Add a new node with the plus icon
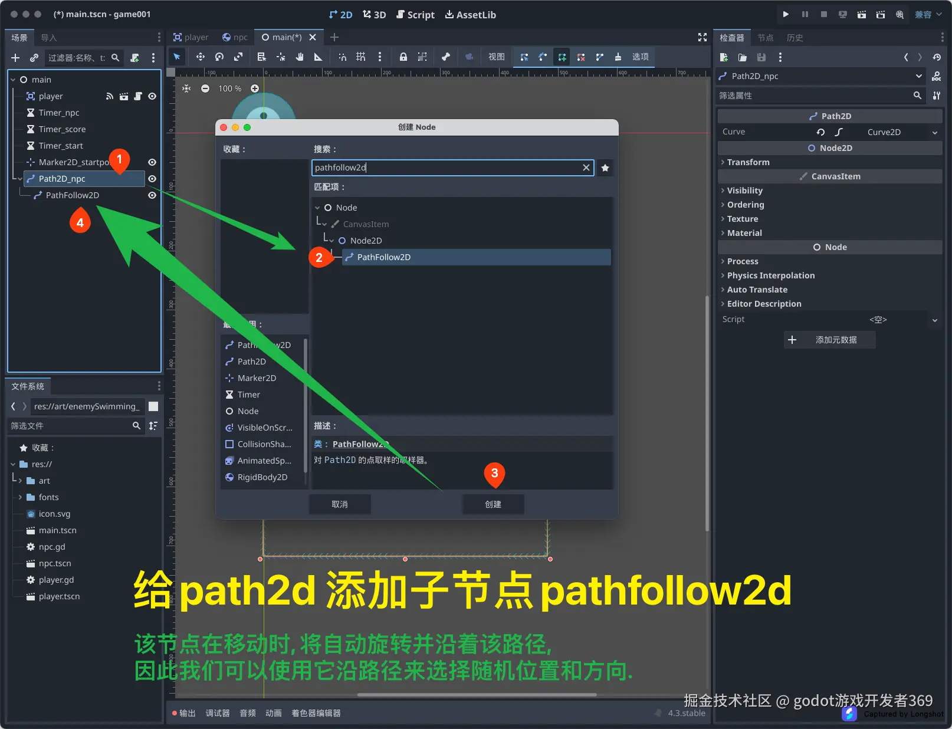952x729 pixels. [x=15, y=58]
